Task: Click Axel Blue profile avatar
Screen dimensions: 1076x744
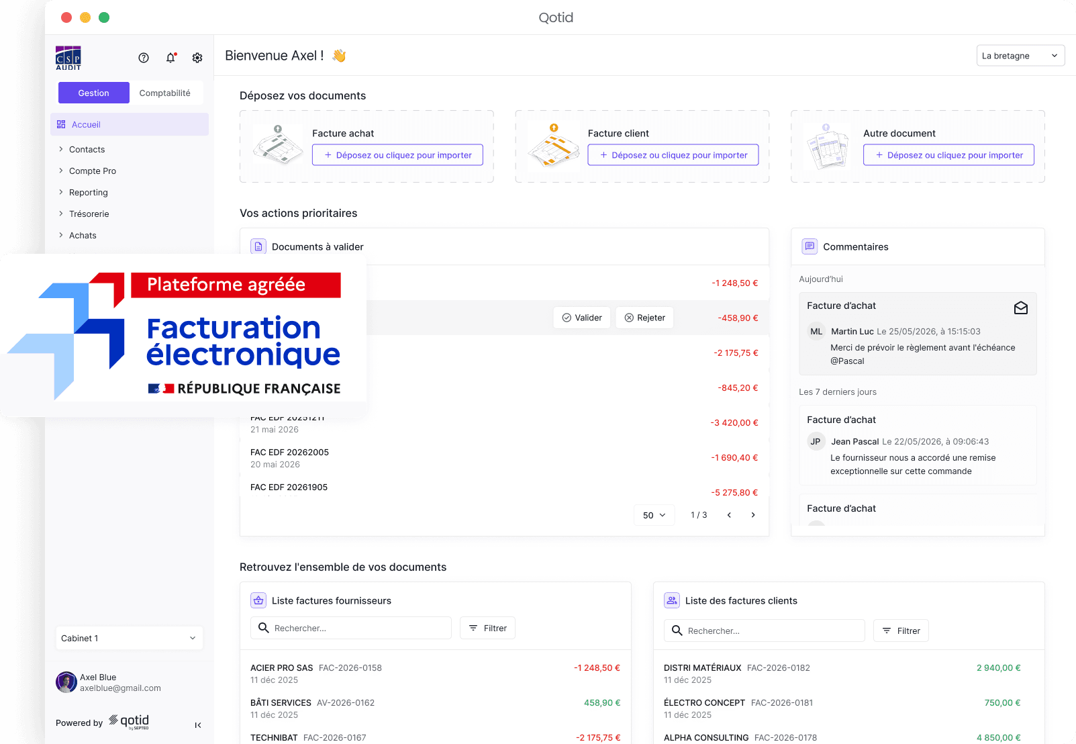Action: 66,682
